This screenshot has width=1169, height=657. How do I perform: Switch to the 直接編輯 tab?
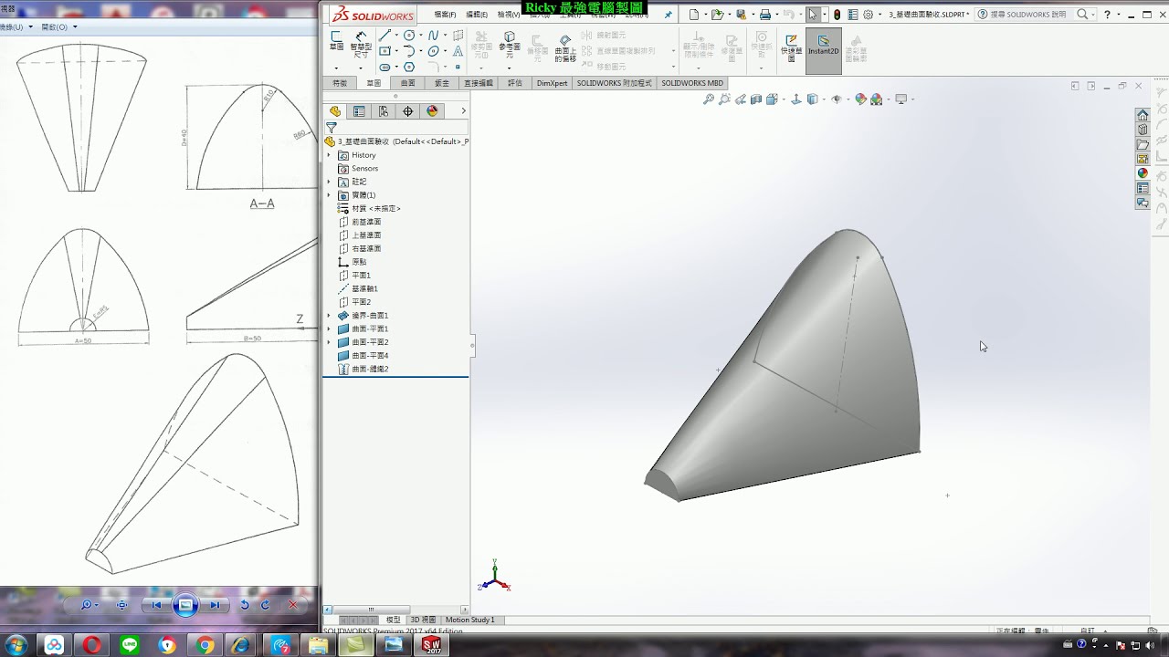pyautogui.click(x=479, y=83)
